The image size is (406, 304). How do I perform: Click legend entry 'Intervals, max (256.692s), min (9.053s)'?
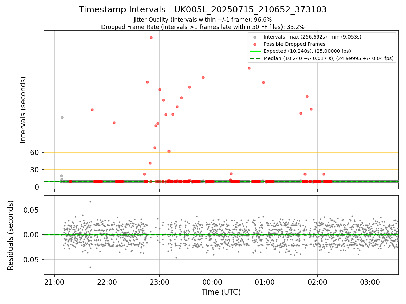(x=312, y=37)
